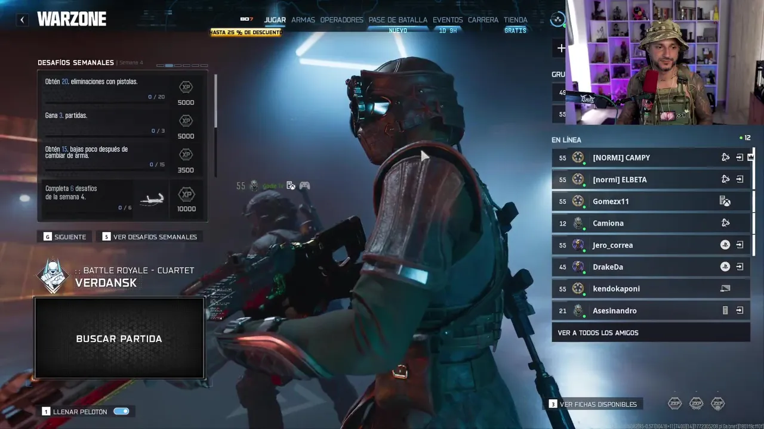Select Gomezx11 in friends list

tap(651, 201)
